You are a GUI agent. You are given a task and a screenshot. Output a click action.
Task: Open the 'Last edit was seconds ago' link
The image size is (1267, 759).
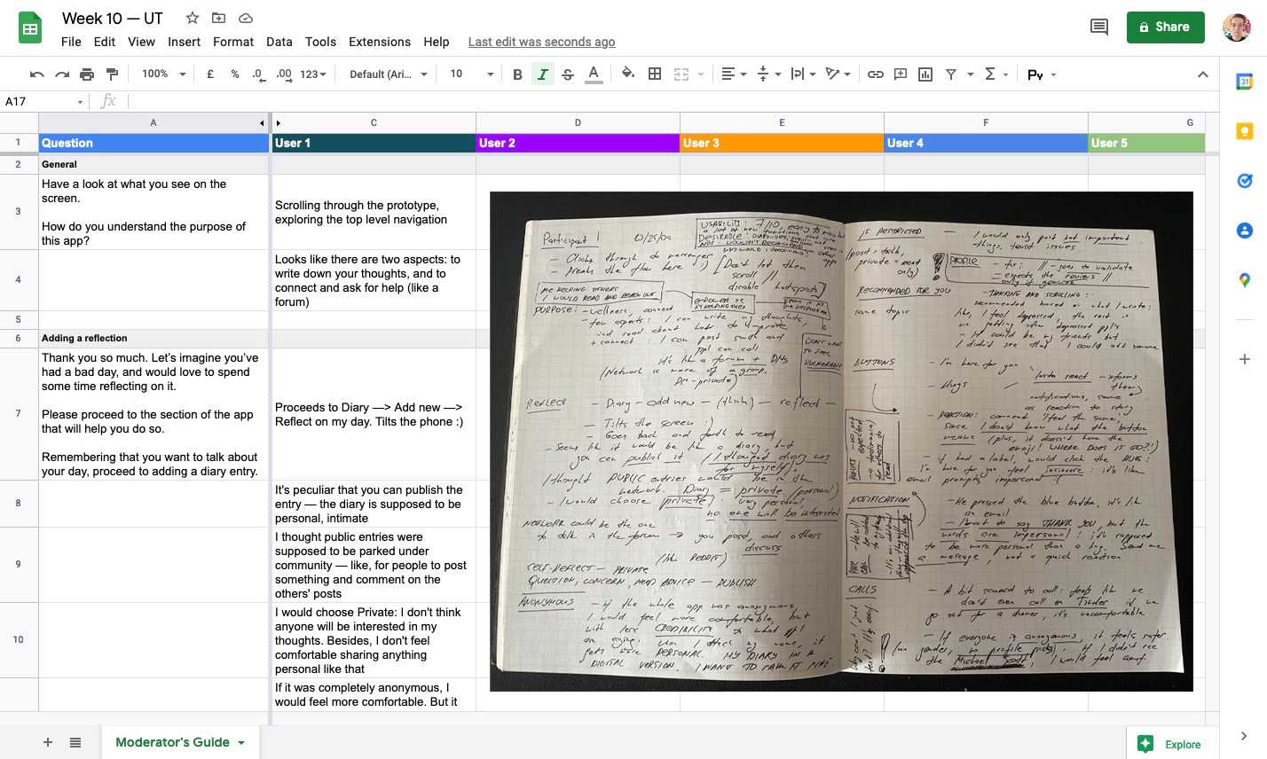[x=541, y=42]
